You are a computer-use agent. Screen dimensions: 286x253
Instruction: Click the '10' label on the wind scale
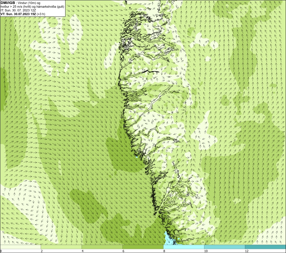[x=206, y=251]
